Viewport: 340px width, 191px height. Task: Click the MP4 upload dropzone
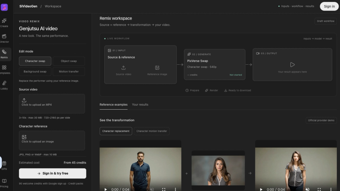point(52,103)
